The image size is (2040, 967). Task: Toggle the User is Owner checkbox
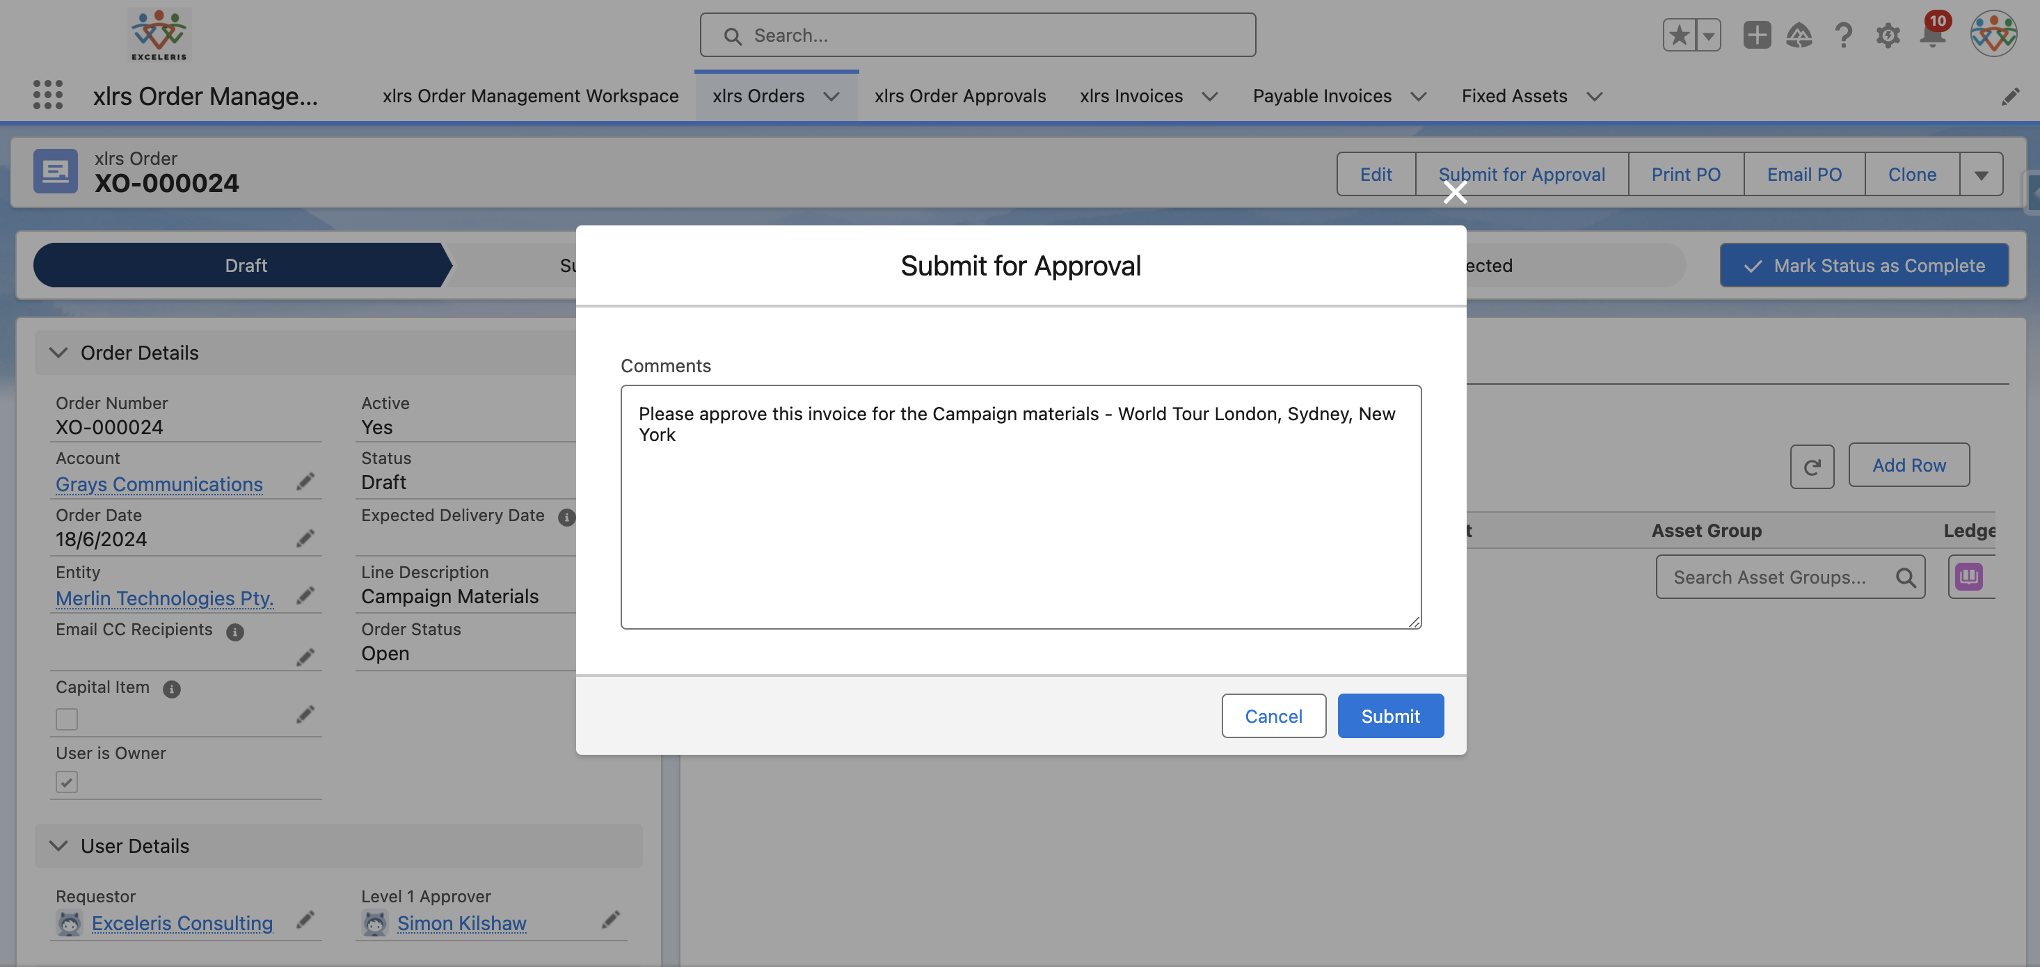(67, 783)
